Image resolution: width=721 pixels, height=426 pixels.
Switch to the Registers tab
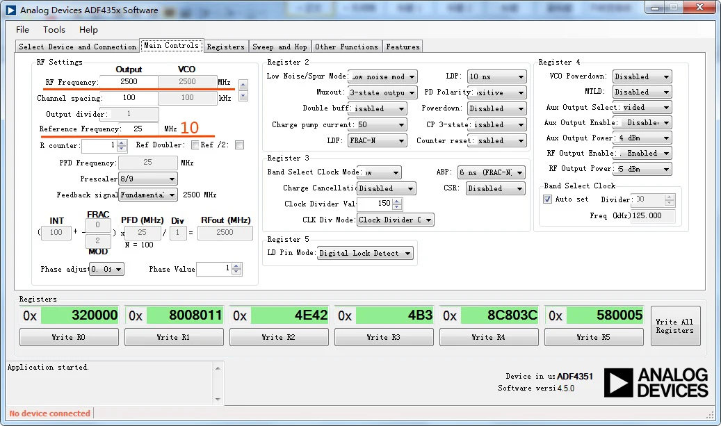click(226, 47)
